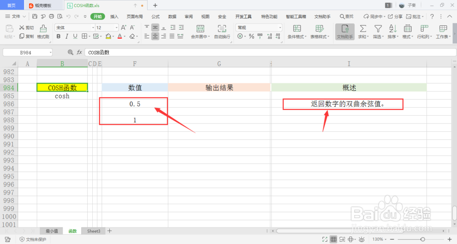Toggle Underline formatting
Screen dimensions: 457x244
75,36
